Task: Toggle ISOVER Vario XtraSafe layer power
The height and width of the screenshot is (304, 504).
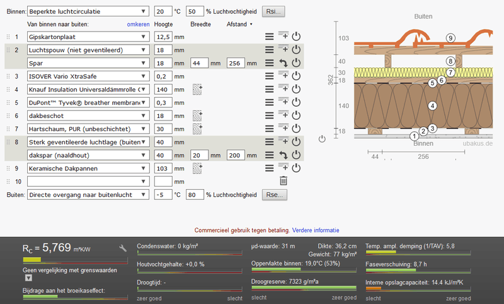Action: (x=296, y=76)
